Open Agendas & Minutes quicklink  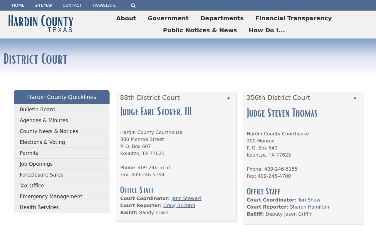[62, 120]
